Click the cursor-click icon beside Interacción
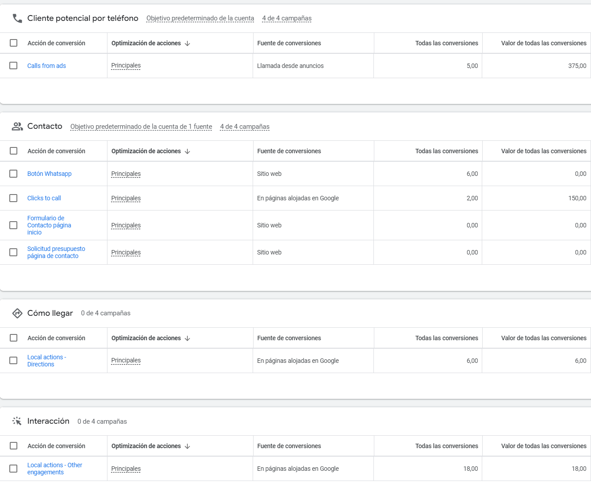The width and height of the screenshot is (591, 485). [17, 421]
